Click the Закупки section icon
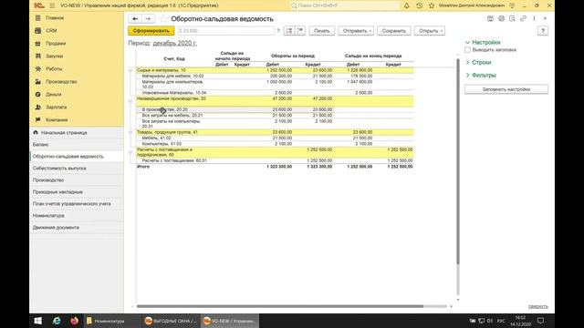This screenshot has height=328, width=584. tap(38, 56)
